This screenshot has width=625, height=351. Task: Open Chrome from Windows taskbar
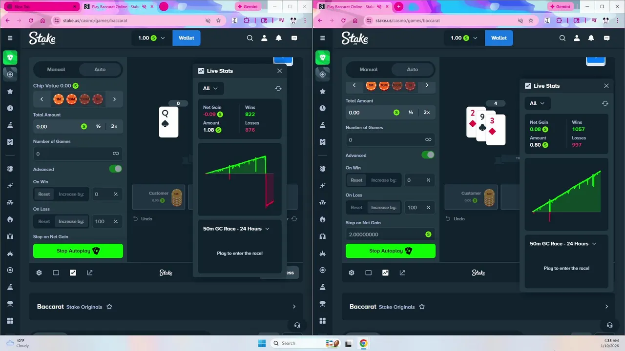(363, 343)
